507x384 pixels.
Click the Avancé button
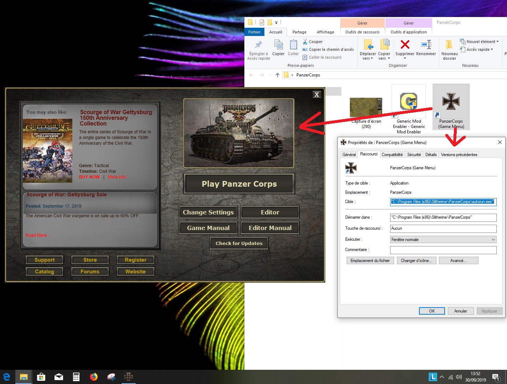click(x=459, y=261)
